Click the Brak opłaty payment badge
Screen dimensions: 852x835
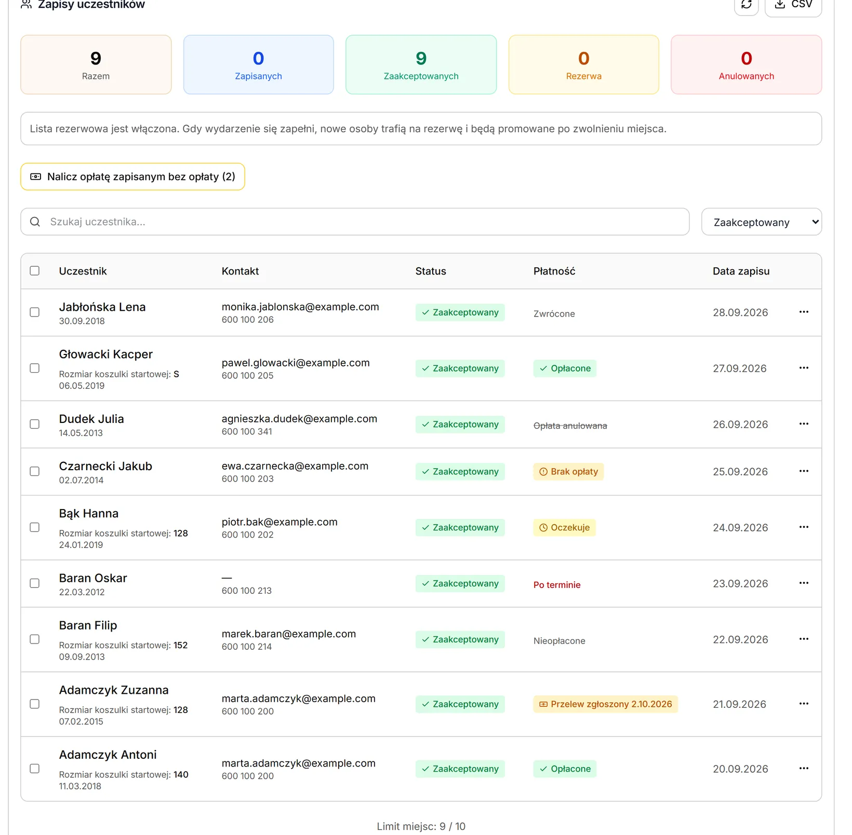[568, 472]
